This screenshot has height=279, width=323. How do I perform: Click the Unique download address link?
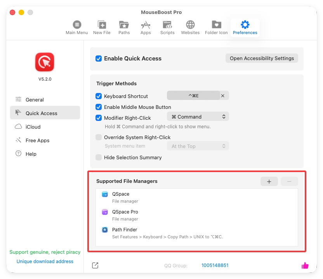(x=45, y=261)
